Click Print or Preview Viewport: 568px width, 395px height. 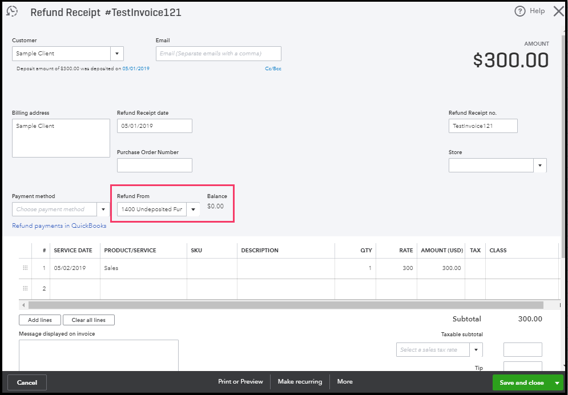click(240, 382)
